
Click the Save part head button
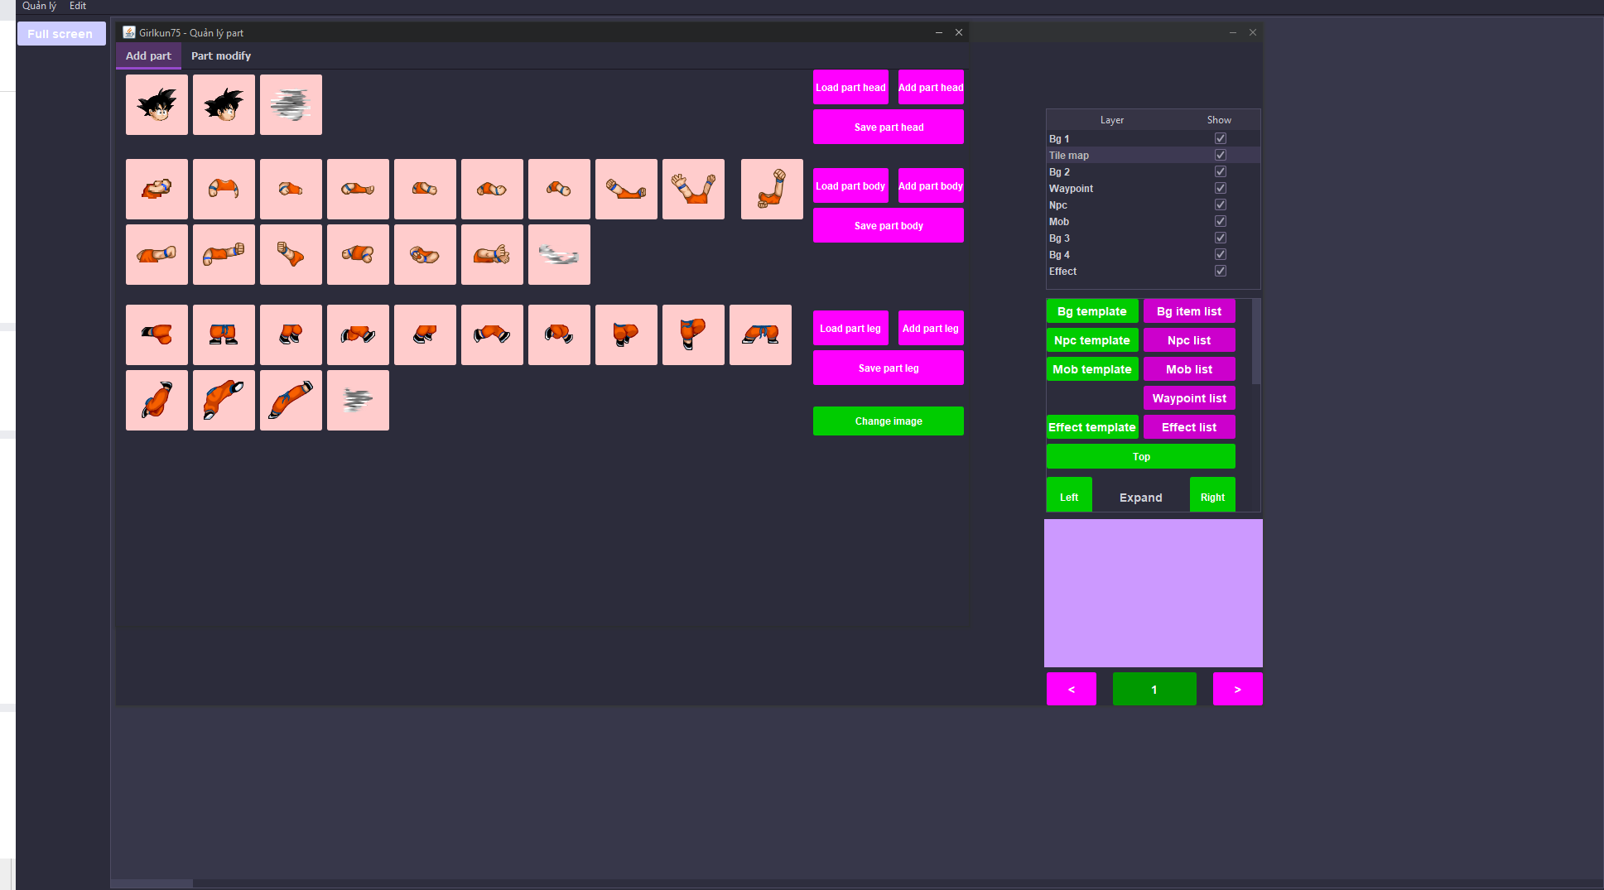[x=888, y=127]
